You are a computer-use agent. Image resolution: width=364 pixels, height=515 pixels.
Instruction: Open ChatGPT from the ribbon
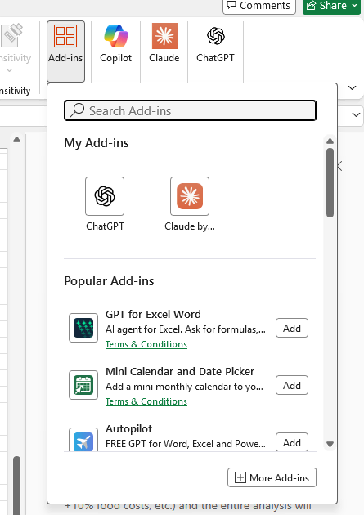click(215, 43)
